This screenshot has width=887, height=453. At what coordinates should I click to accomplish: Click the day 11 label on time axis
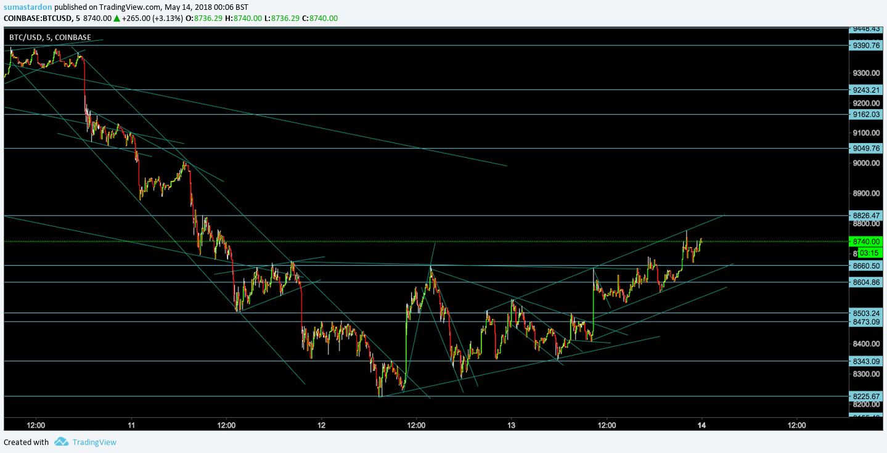[x=131, y=425]
